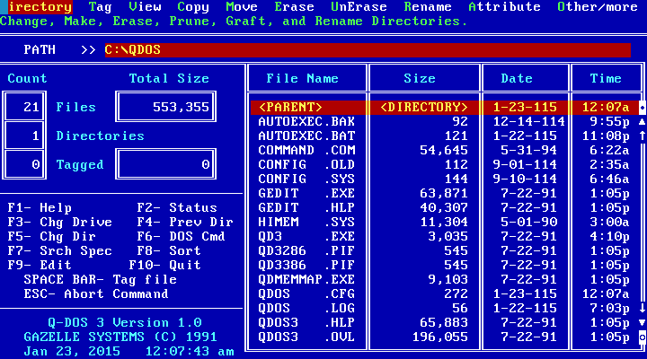This screenshot has height=359, width=647.
Task: Click the files count box showing 21
Action: [x=24, y=107]
